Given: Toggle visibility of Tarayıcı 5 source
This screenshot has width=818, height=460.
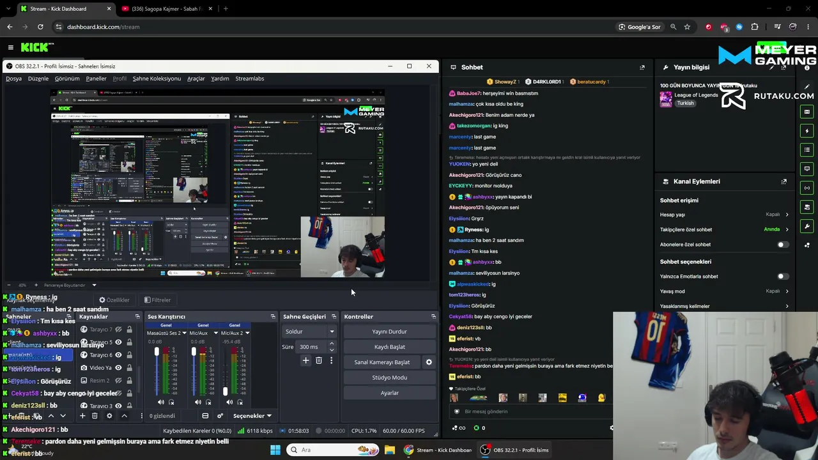Looking at the screenshot, I should point(118,342).
